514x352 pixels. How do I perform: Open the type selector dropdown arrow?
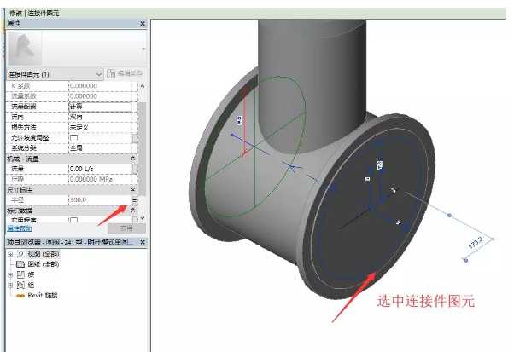pos(143,49)
